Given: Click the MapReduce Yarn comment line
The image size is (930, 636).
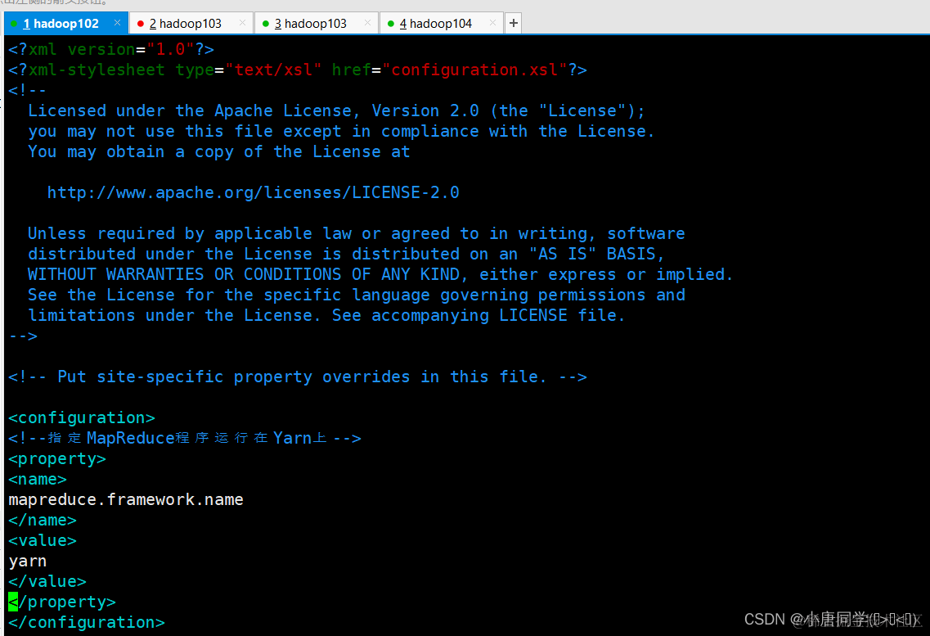Looking at the screenshot, I should point(185,438).
